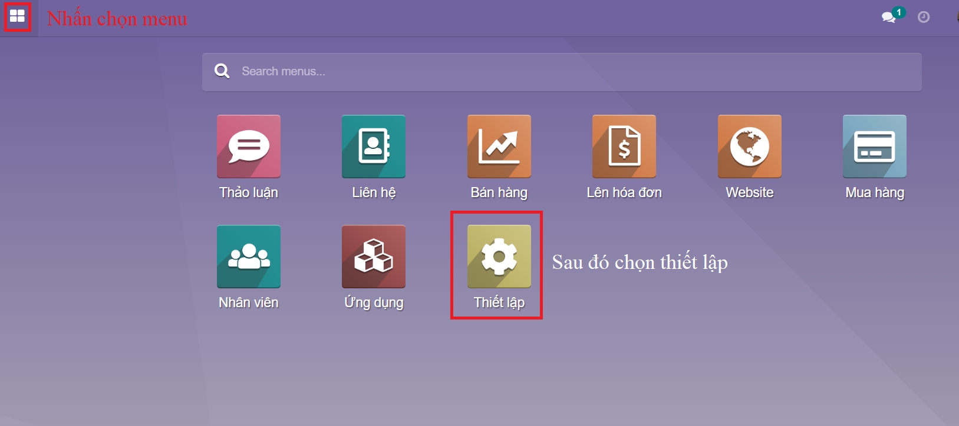Click the 'Lên hóa đơn' text label

tap(624, 192)
